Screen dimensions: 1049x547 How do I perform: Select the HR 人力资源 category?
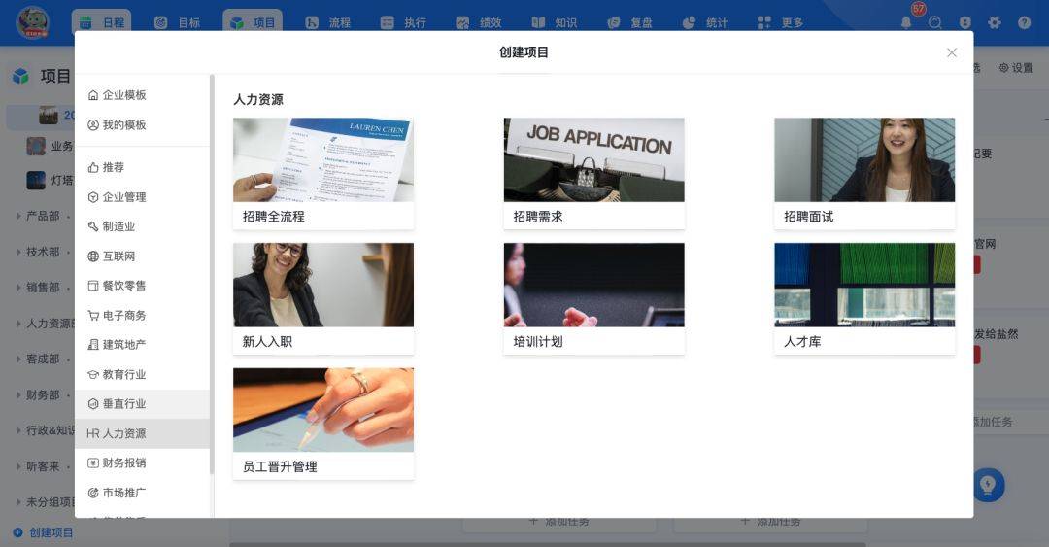coord(142,433)
